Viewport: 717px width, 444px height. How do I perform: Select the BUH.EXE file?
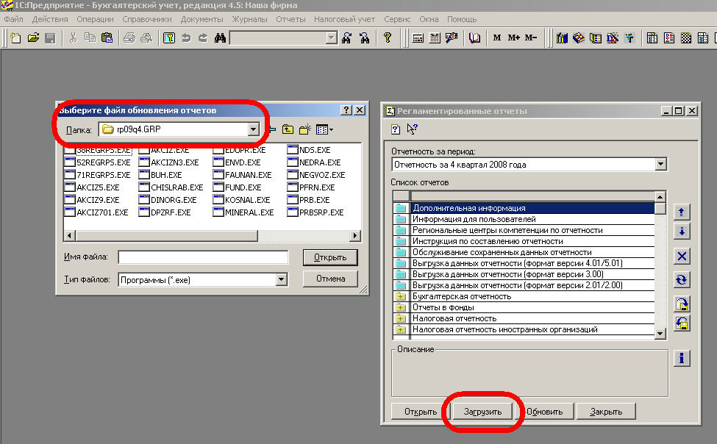(x=165, y=175)
